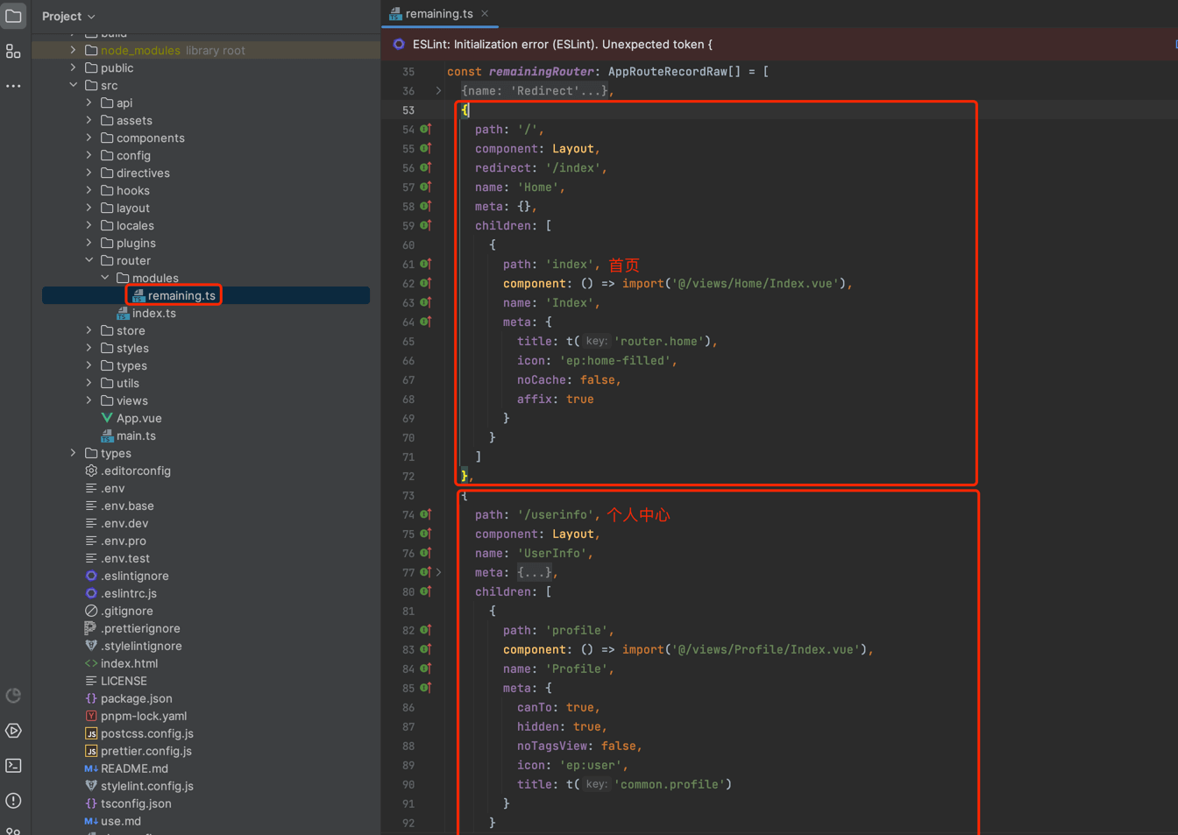Click the Project folder icon in sidebar

(x=13, y=16)
